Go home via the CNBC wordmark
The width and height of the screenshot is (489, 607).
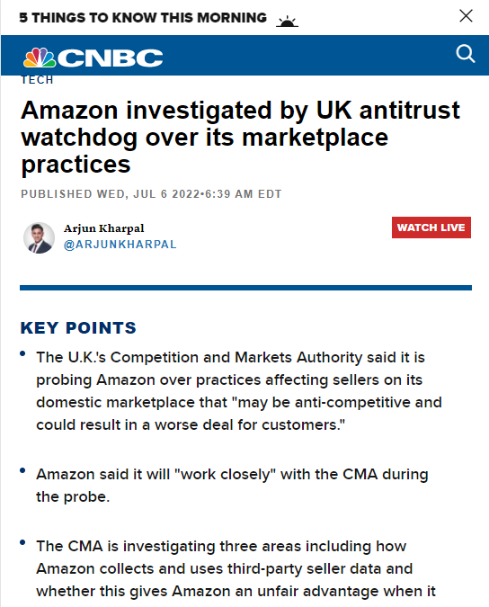tap(111, 58)
